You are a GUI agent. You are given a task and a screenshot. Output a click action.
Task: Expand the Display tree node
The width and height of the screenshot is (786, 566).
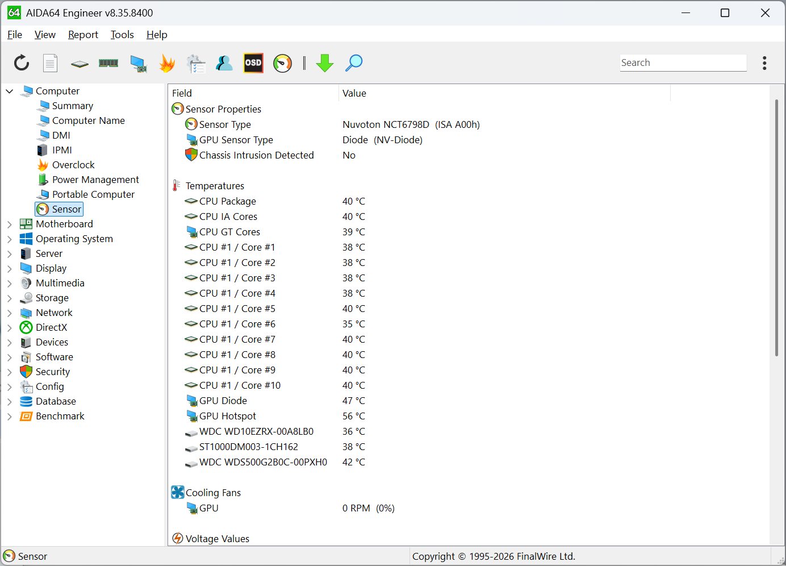pos(9,269)
